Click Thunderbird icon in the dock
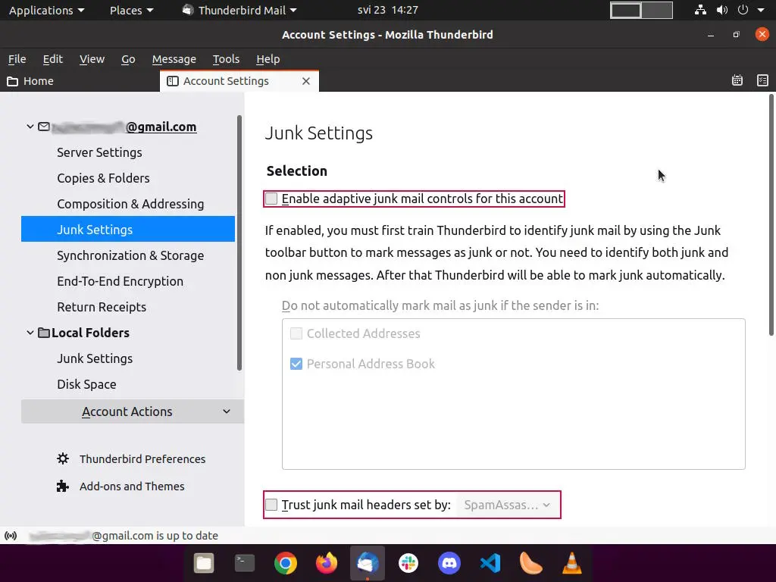 pos(368,563)
